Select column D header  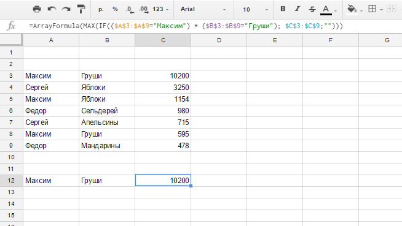[219, 40]
